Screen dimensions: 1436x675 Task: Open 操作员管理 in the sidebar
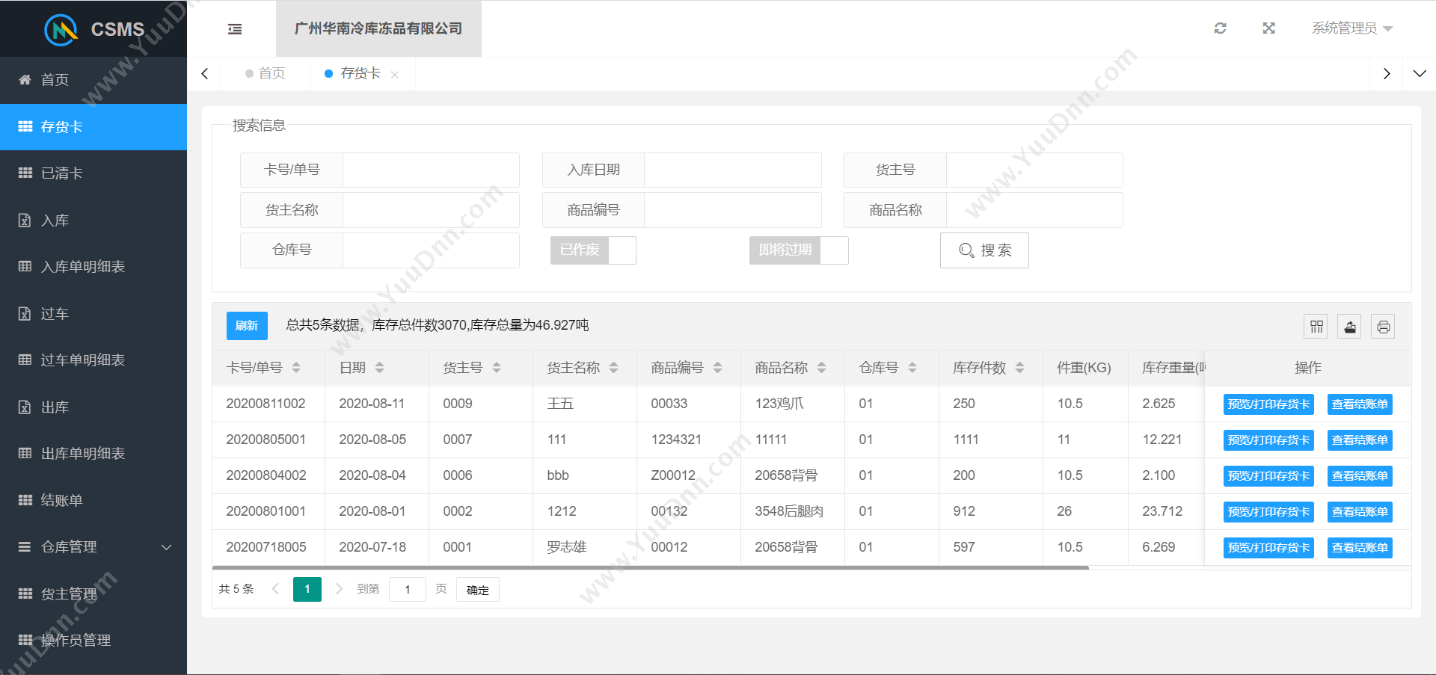(93, 641)
